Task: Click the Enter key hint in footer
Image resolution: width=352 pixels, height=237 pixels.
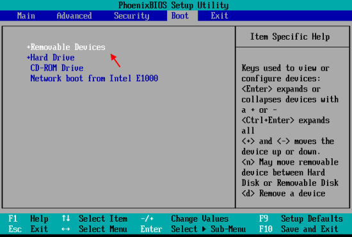Action: pyautogui.click(x=151, y=229)
